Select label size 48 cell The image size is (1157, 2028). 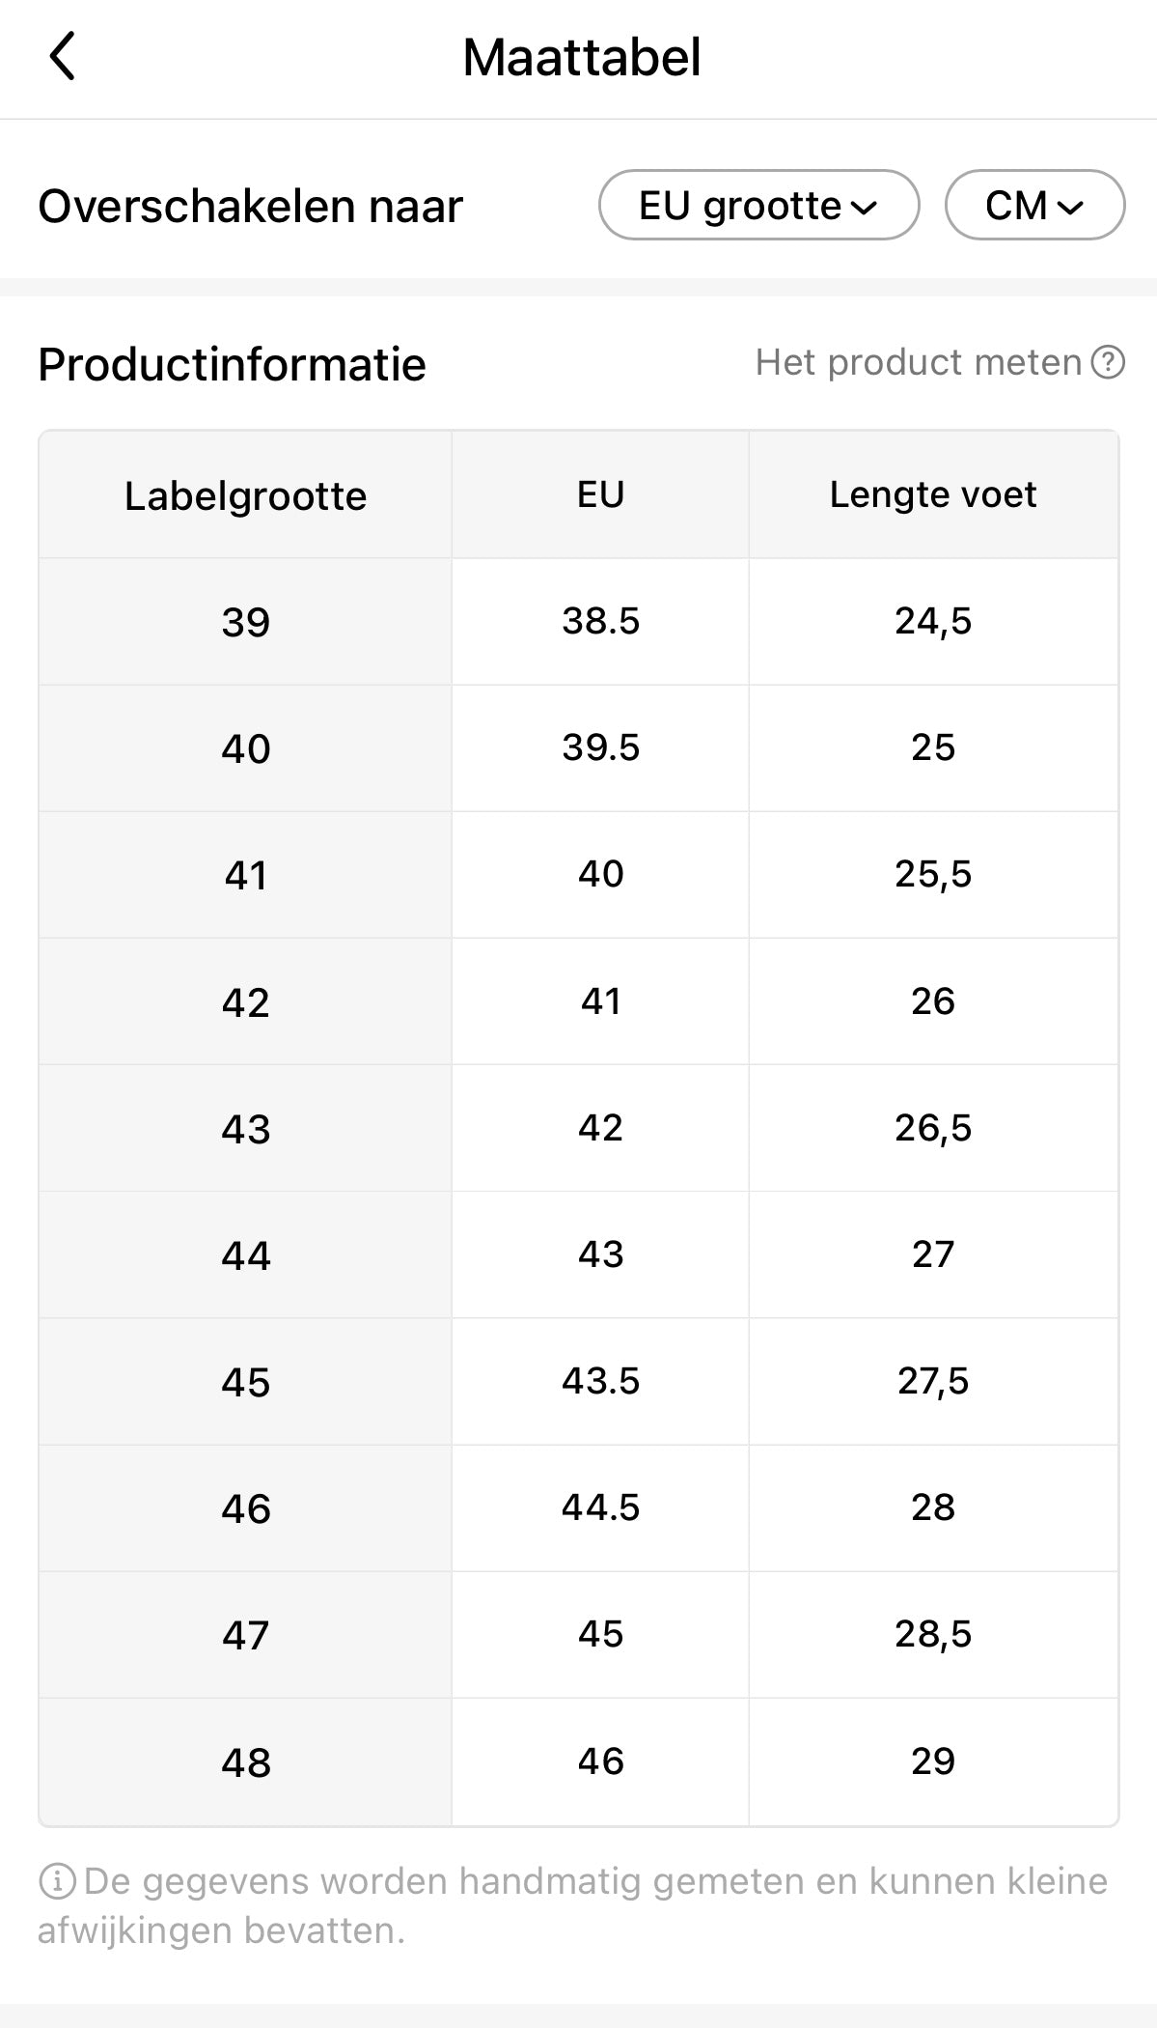pyautogui.click(x=245, y=1762)
